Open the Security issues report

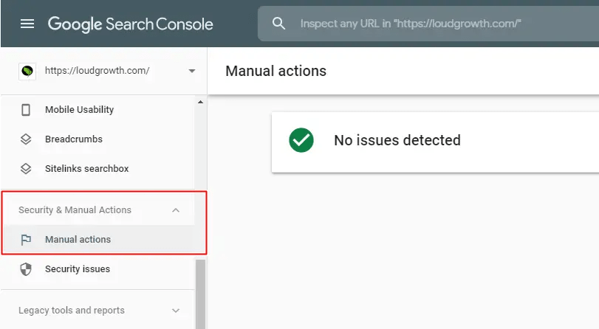click(78, 269)
